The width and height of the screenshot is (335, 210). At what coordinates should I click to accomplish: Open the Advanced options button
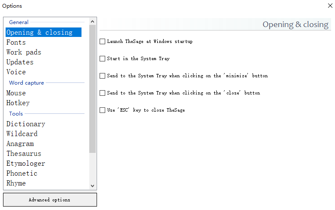[50, 200]
